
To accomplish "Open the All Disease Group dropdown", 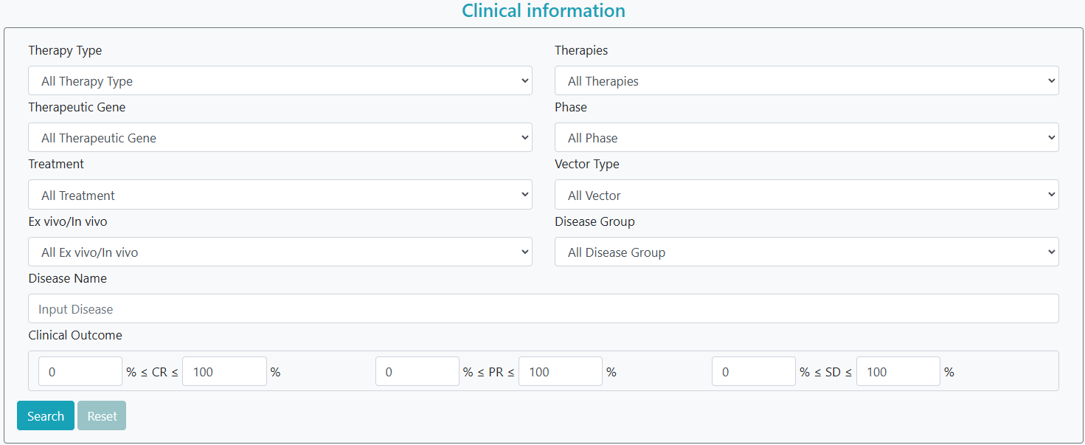I will [807, 252].
